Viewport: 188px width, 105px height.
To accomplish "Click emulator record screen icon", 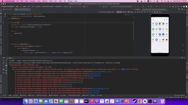I will [x=157, y=12].
